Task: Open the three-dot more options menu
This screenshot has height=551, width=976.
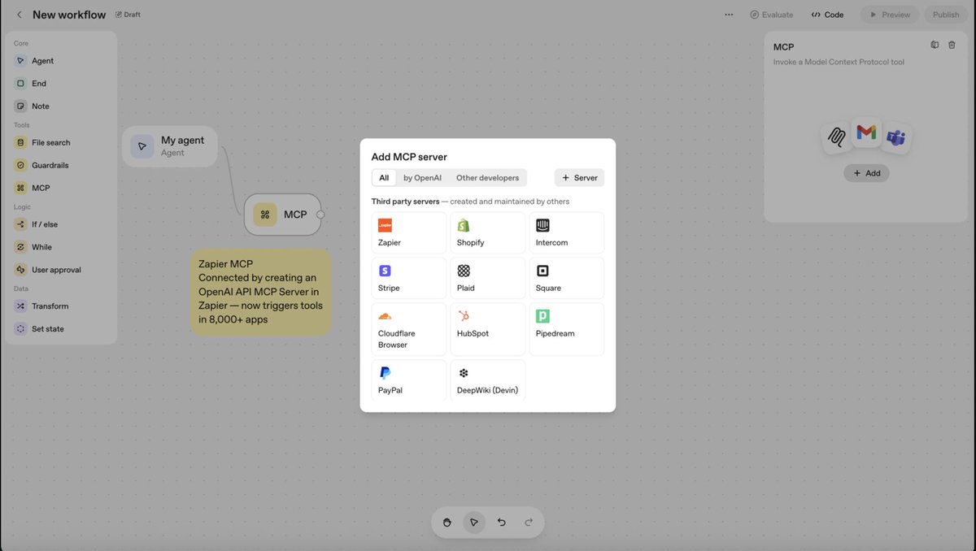Action: pos(729,15)
